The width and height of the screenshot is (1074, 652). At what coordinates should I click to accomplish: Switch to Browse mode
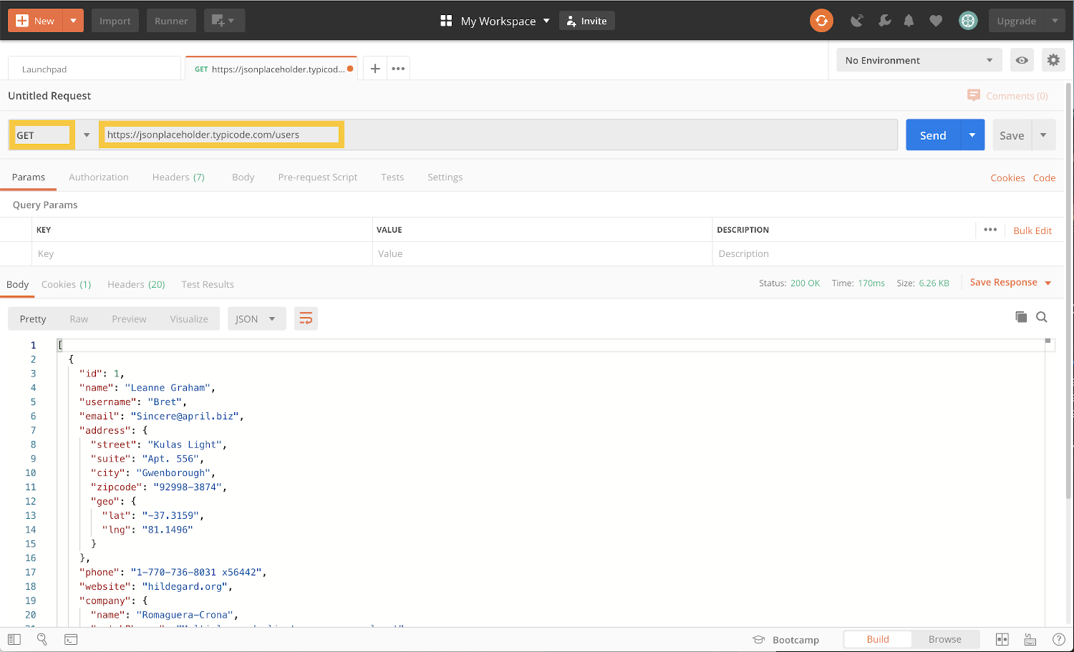[x=944, y=639]
